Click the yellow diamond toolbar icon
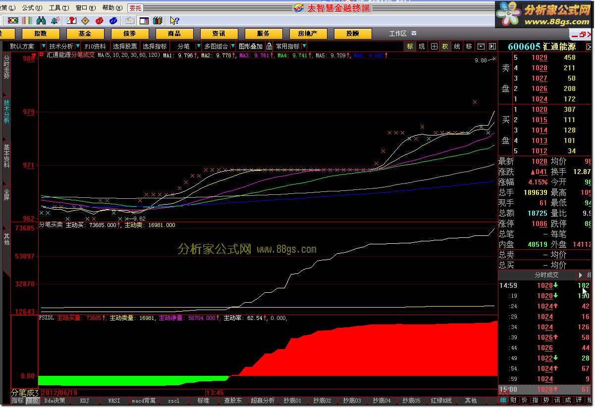 [x=85, y=20]
